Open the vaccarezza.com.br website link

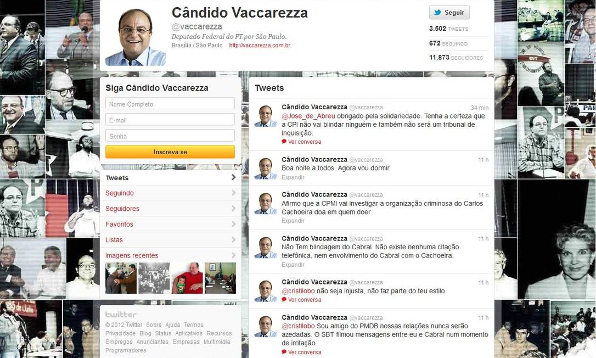(x=260, y=45)
